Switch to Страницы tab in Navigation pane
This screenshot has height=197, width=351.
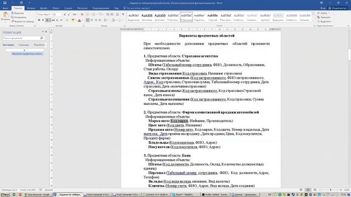coord(24,45)
